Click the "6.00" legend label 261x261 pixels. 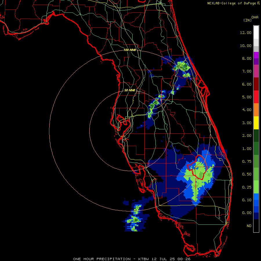click(247, 84)
